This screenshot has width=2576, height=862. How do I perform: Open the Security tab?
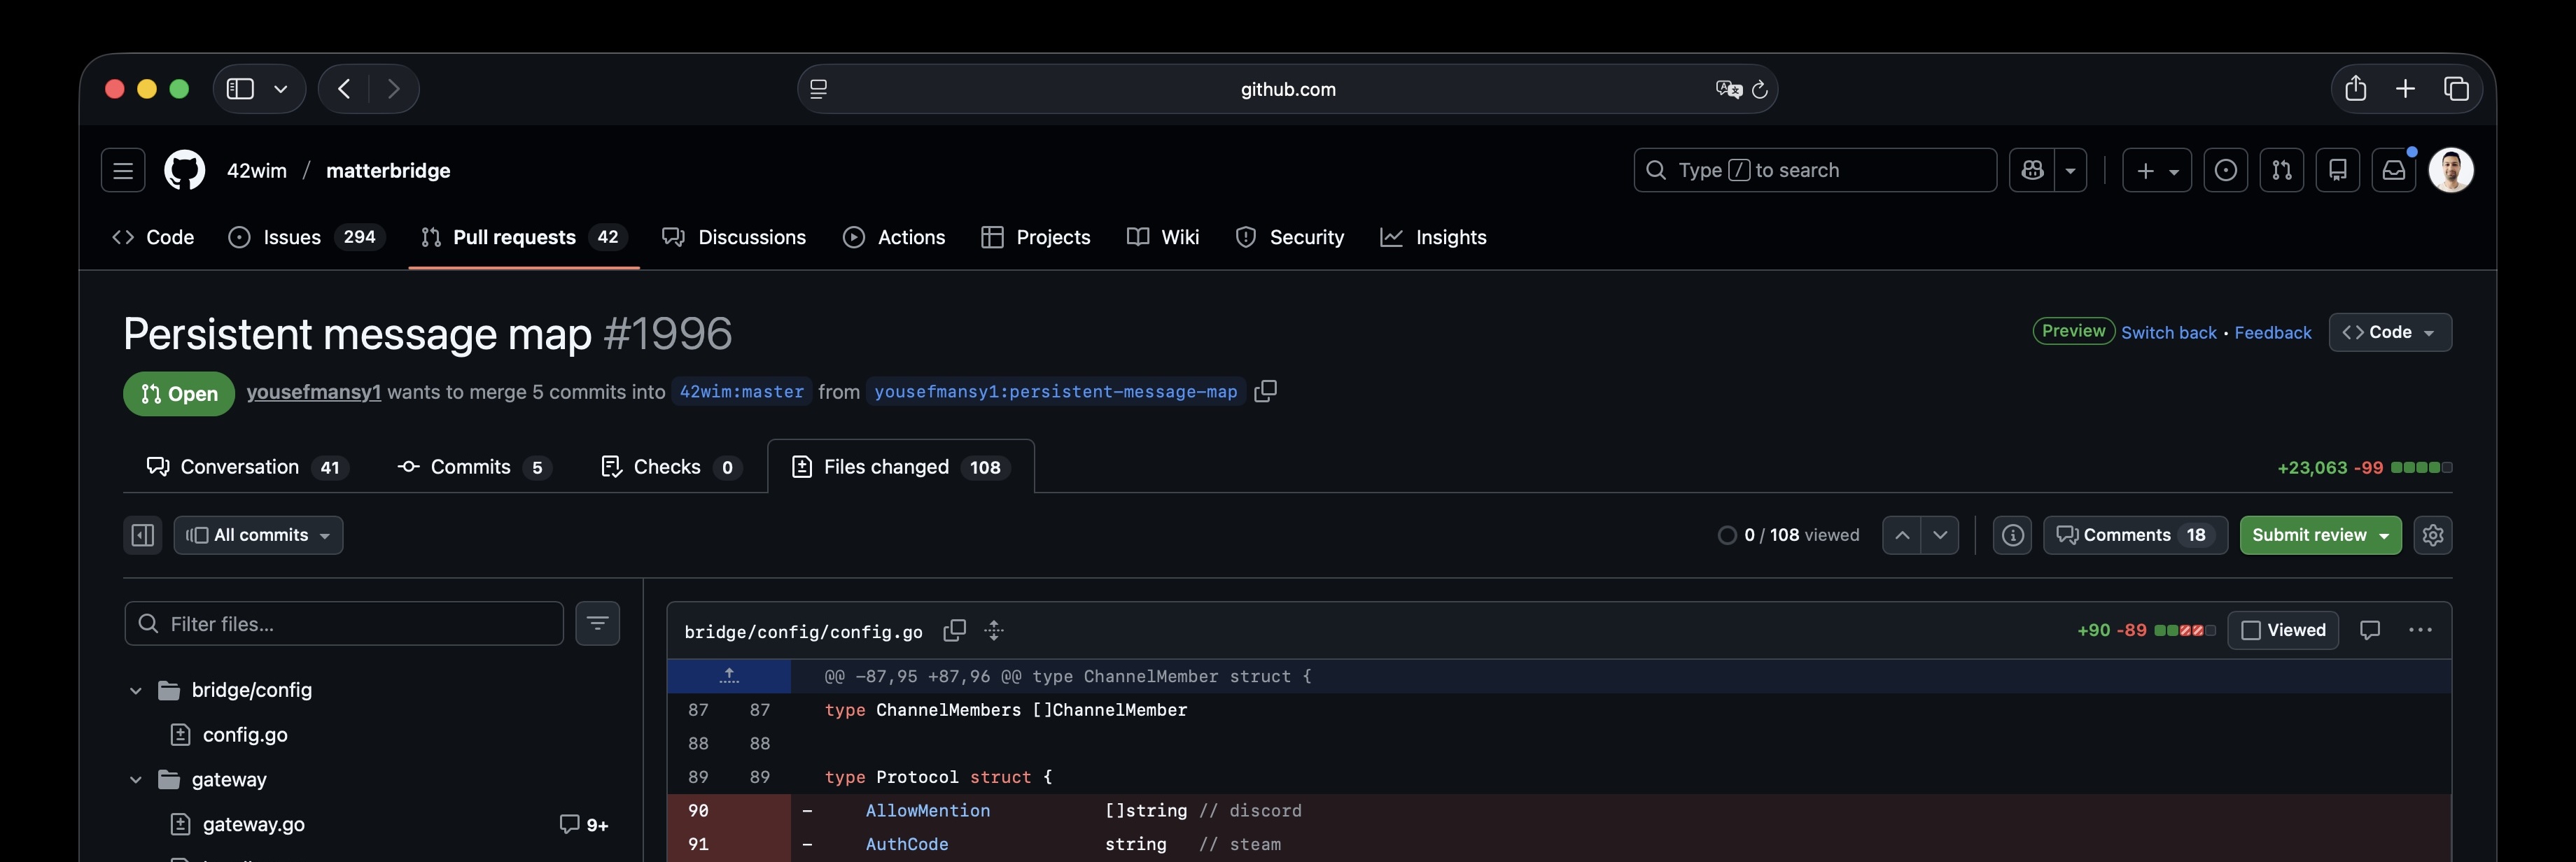(1290, 237)
